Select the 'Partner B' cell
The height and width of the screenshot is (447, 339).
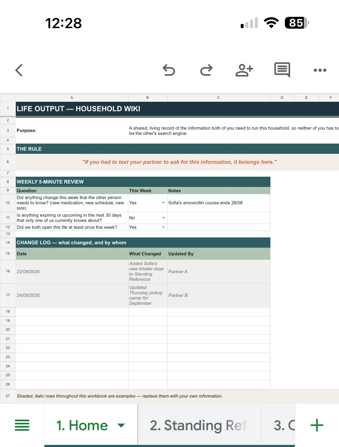pyautogui.click(x=219, y=295)
